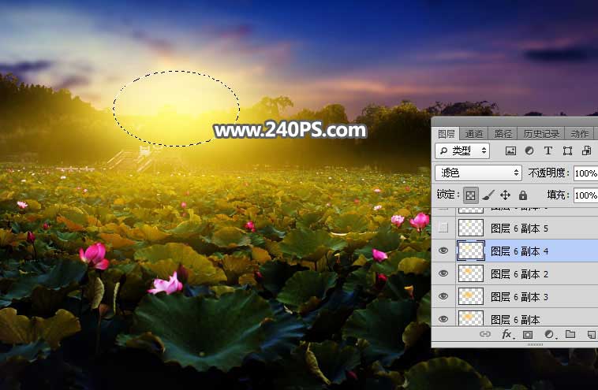
Task: Open the 路径 tab
Action: (503, 134)
